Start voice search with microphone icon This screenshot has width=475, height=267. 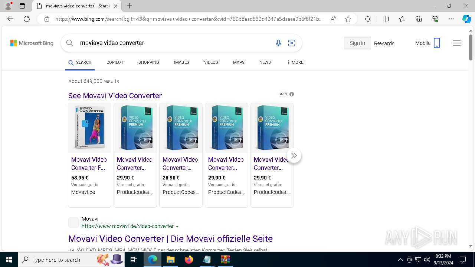(x=278, y=43)
